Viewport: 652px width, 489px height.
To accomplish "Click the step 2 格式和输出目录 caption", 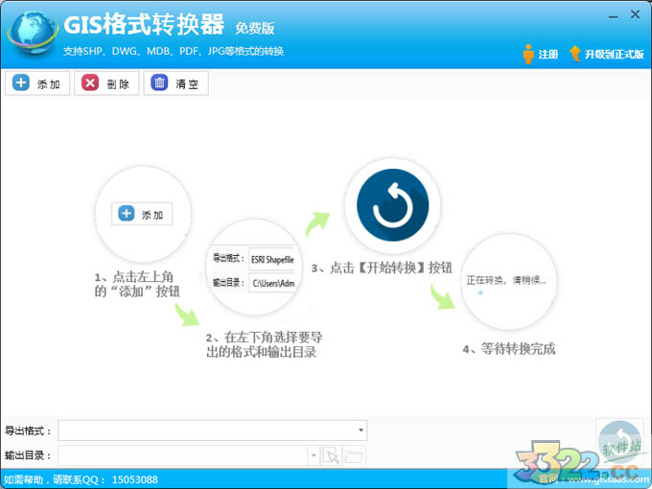I will pyautogui.click(x=265, y=345).
